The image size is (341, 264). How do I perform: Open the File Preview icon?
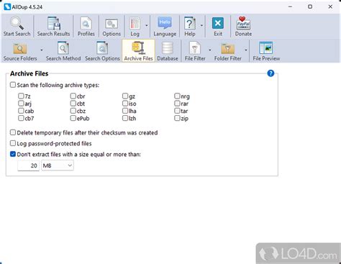(x=266, y=47)
